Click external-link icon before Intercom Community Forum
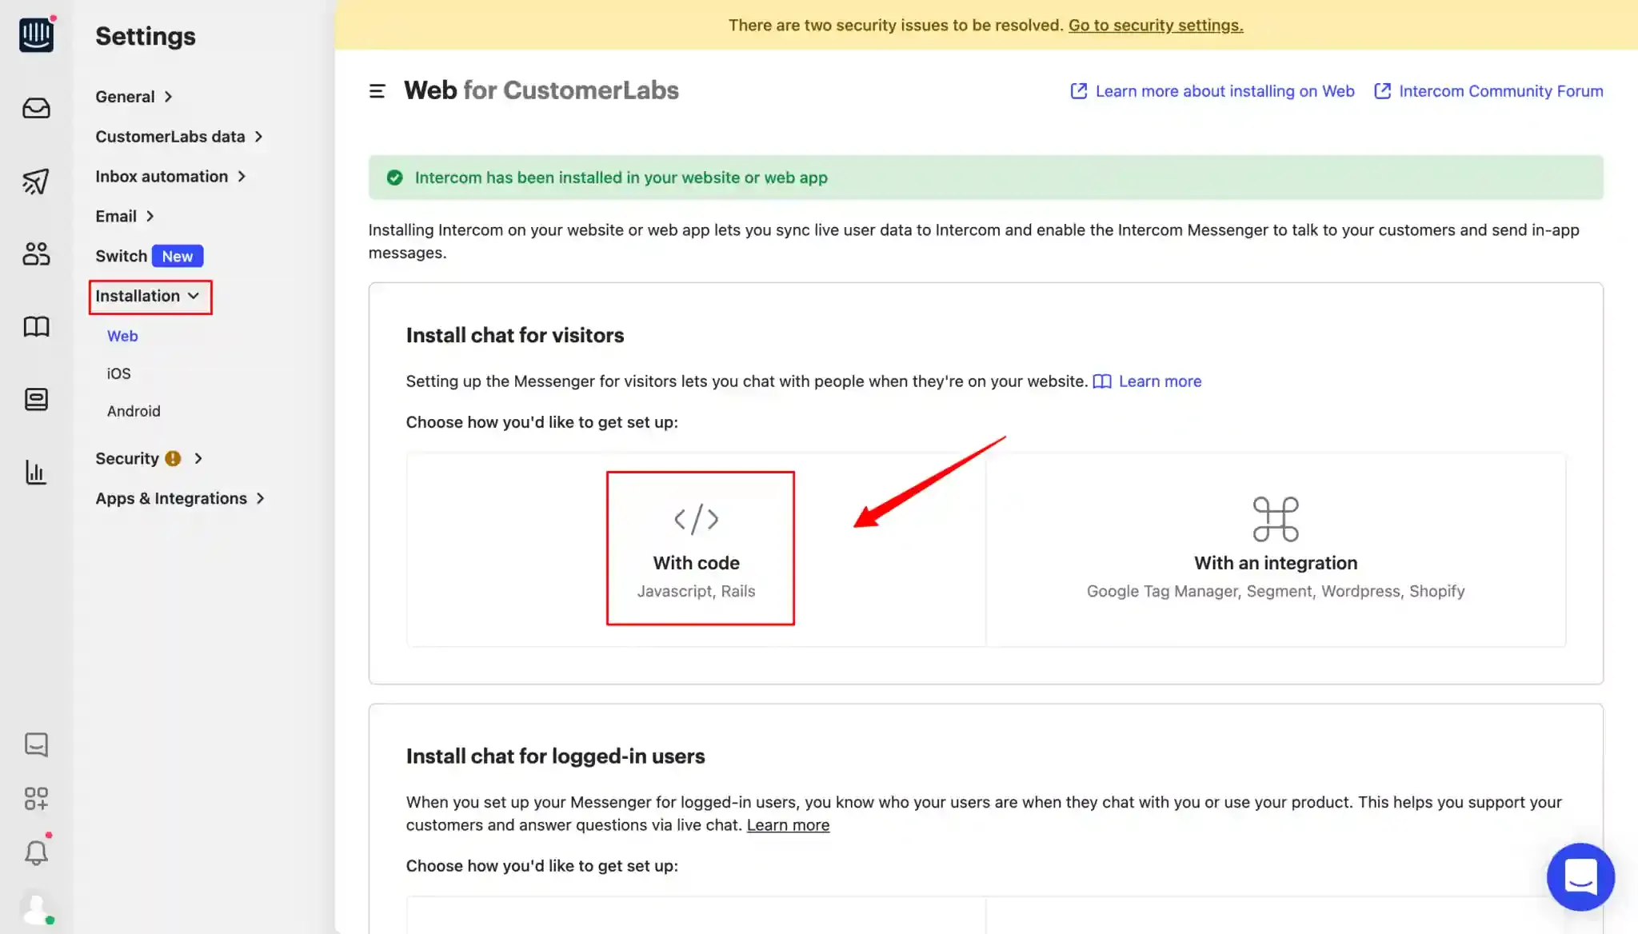The height and width of the screenshot is (934, 1638). (1382, 91)
